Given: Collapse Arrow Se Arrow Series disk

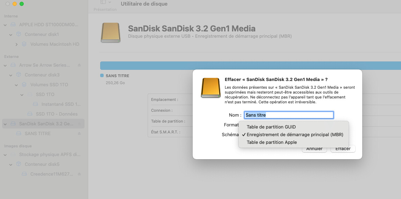Looking at the screenshot, I should [x=5, y=65].
